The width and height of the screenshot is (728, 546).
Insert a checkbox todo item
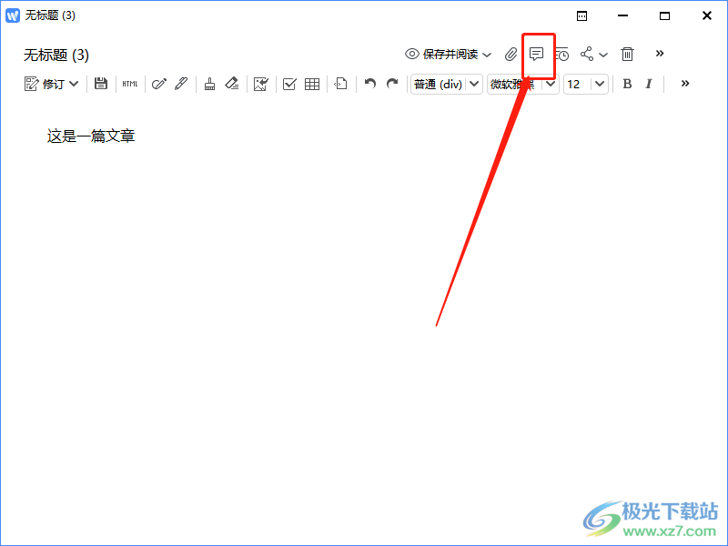coord(289,84)
